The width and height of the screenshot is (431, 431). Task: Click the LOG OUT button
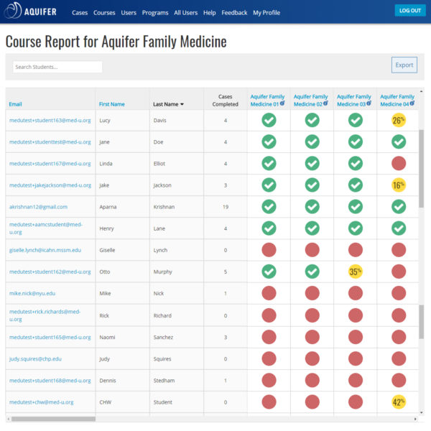tap(410, 11)
